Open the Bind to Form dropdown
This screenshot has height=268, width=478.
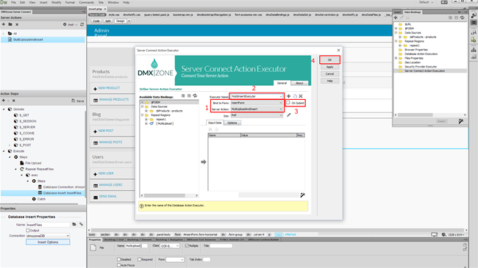[257, 103]
